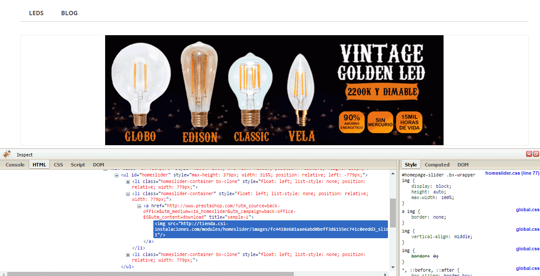
Task: Click the Vintage Golden LED banner
Action: coord(274,90)
